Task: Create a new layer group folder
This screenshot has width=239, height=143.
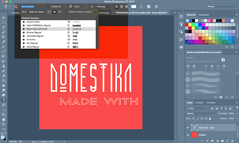Action: point(222,141)
